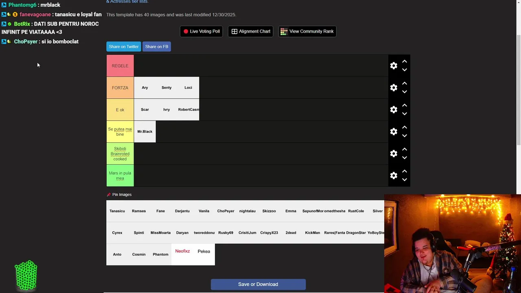This screenshot has height=293, width=521.
Task: Click the Mars in pula mea label
Action: coord(120,175)
